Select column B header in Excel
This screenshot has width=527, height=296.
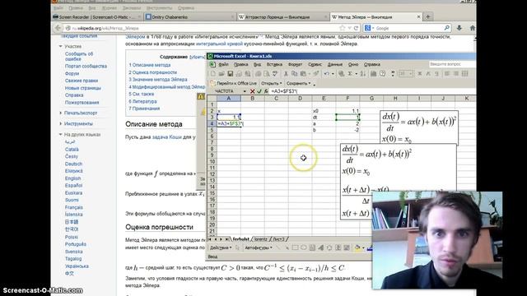coord(253,99)
